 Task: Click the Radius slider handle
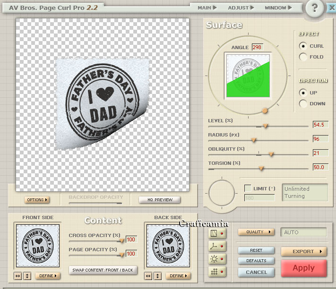254,140
